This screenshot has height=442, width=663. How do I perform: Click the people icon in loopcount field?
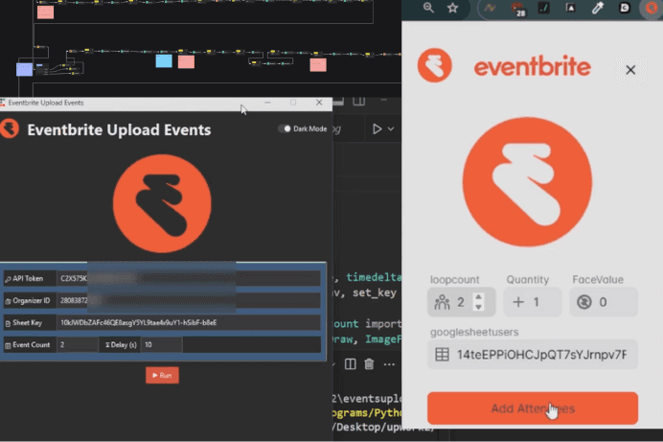(442, 302)
